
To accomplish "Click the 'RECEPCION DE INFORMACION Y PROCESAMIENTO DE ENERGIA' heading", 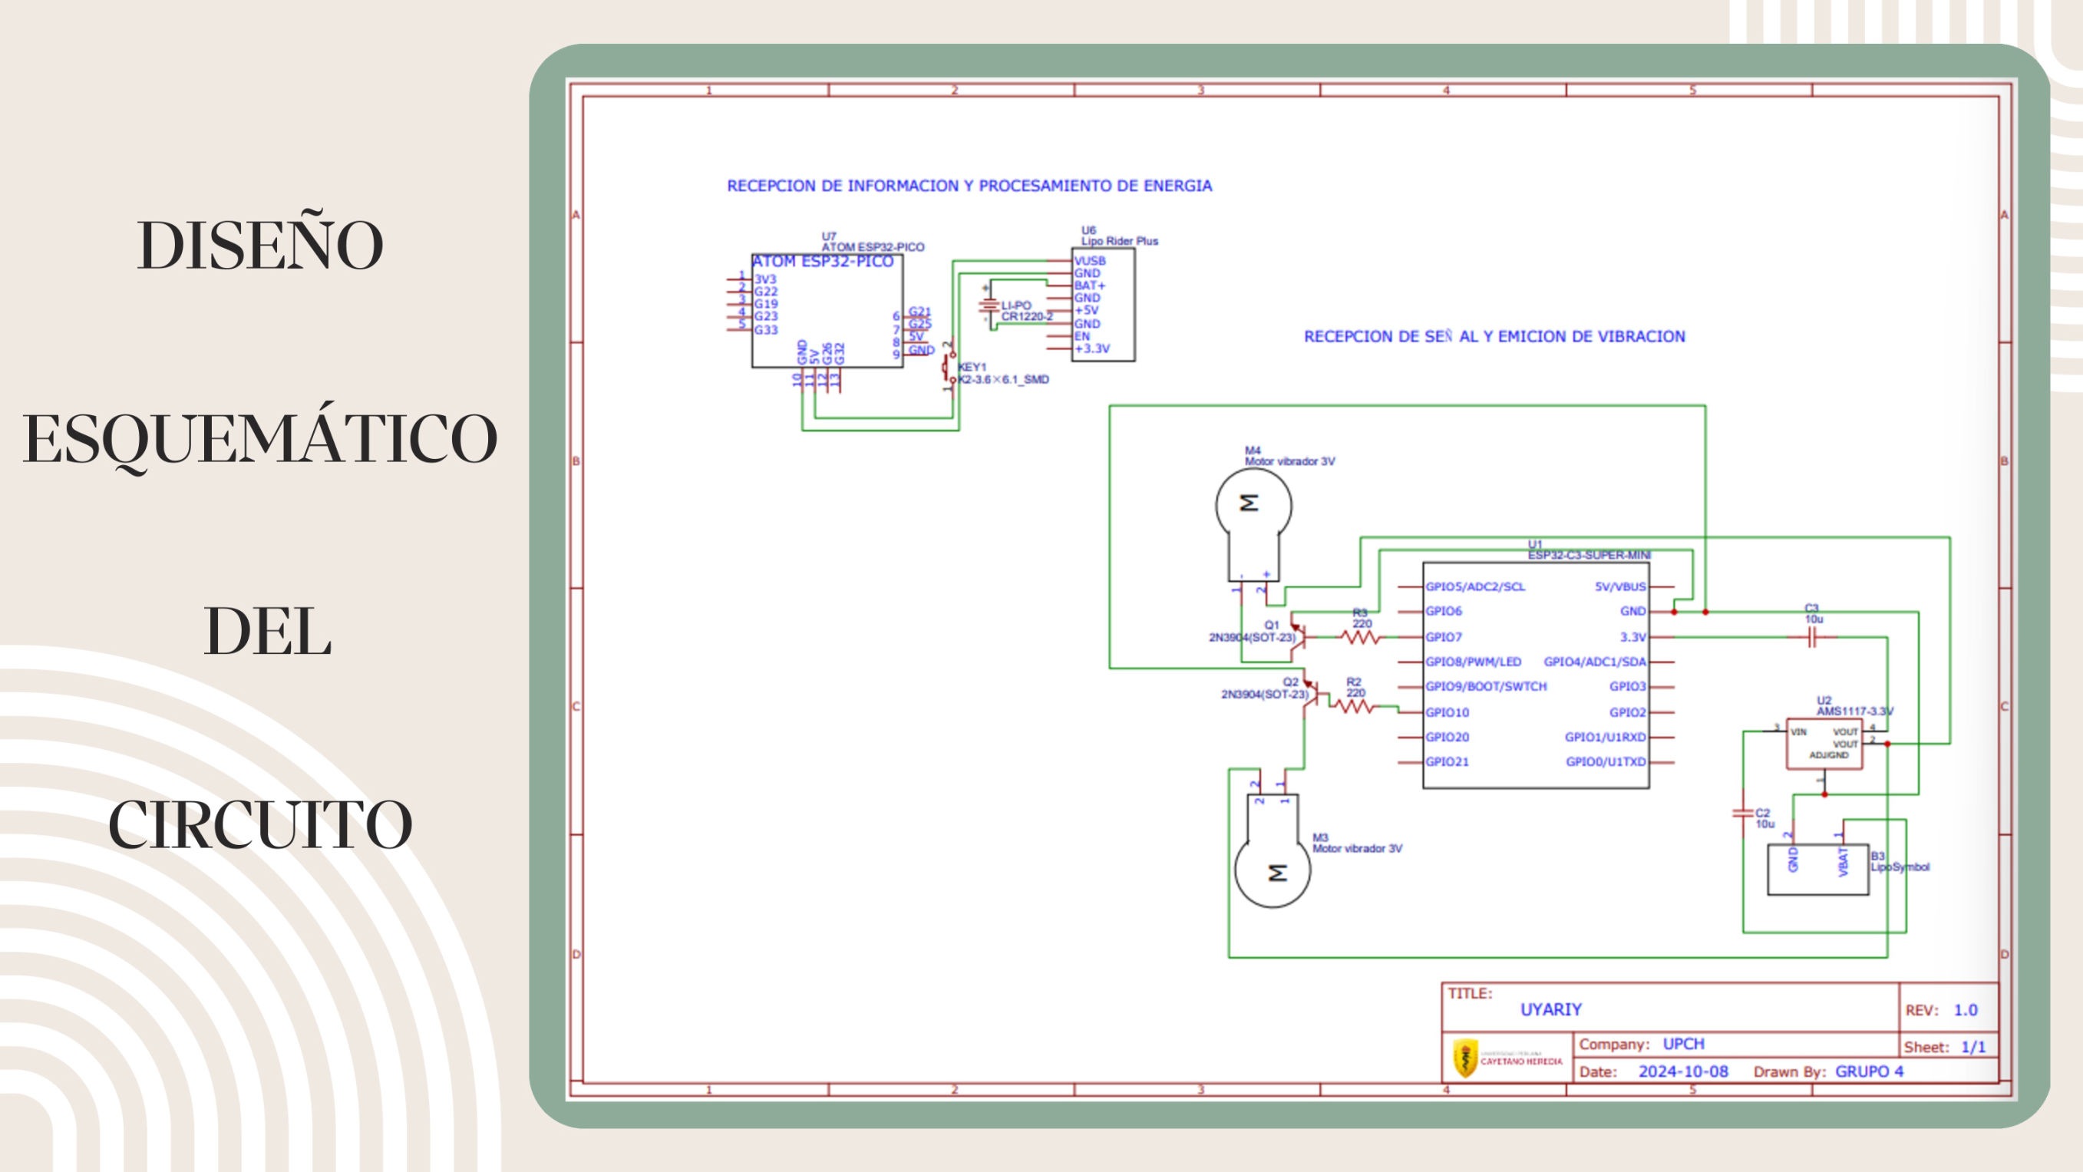I will [969, 186].
